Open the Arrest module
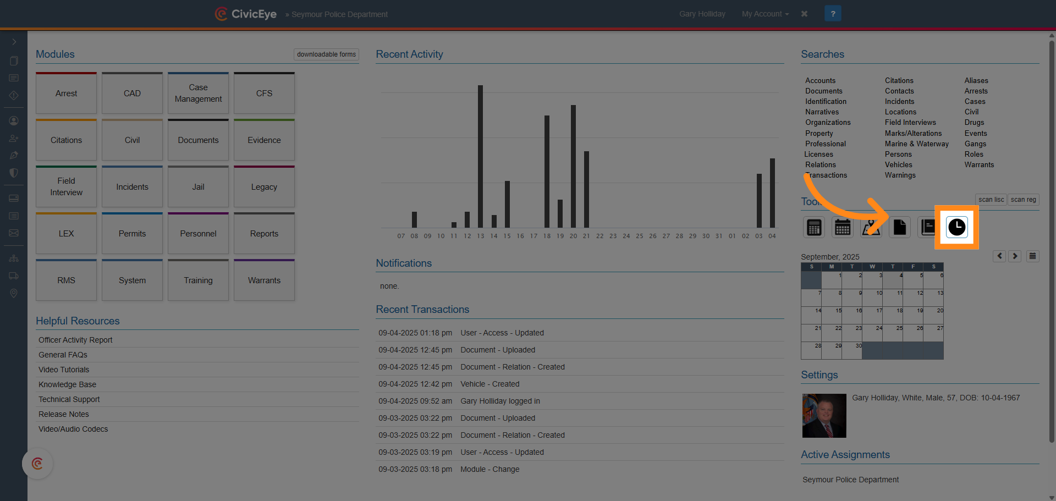Viewport: 1056px width, 501px height. pos(66,93)
